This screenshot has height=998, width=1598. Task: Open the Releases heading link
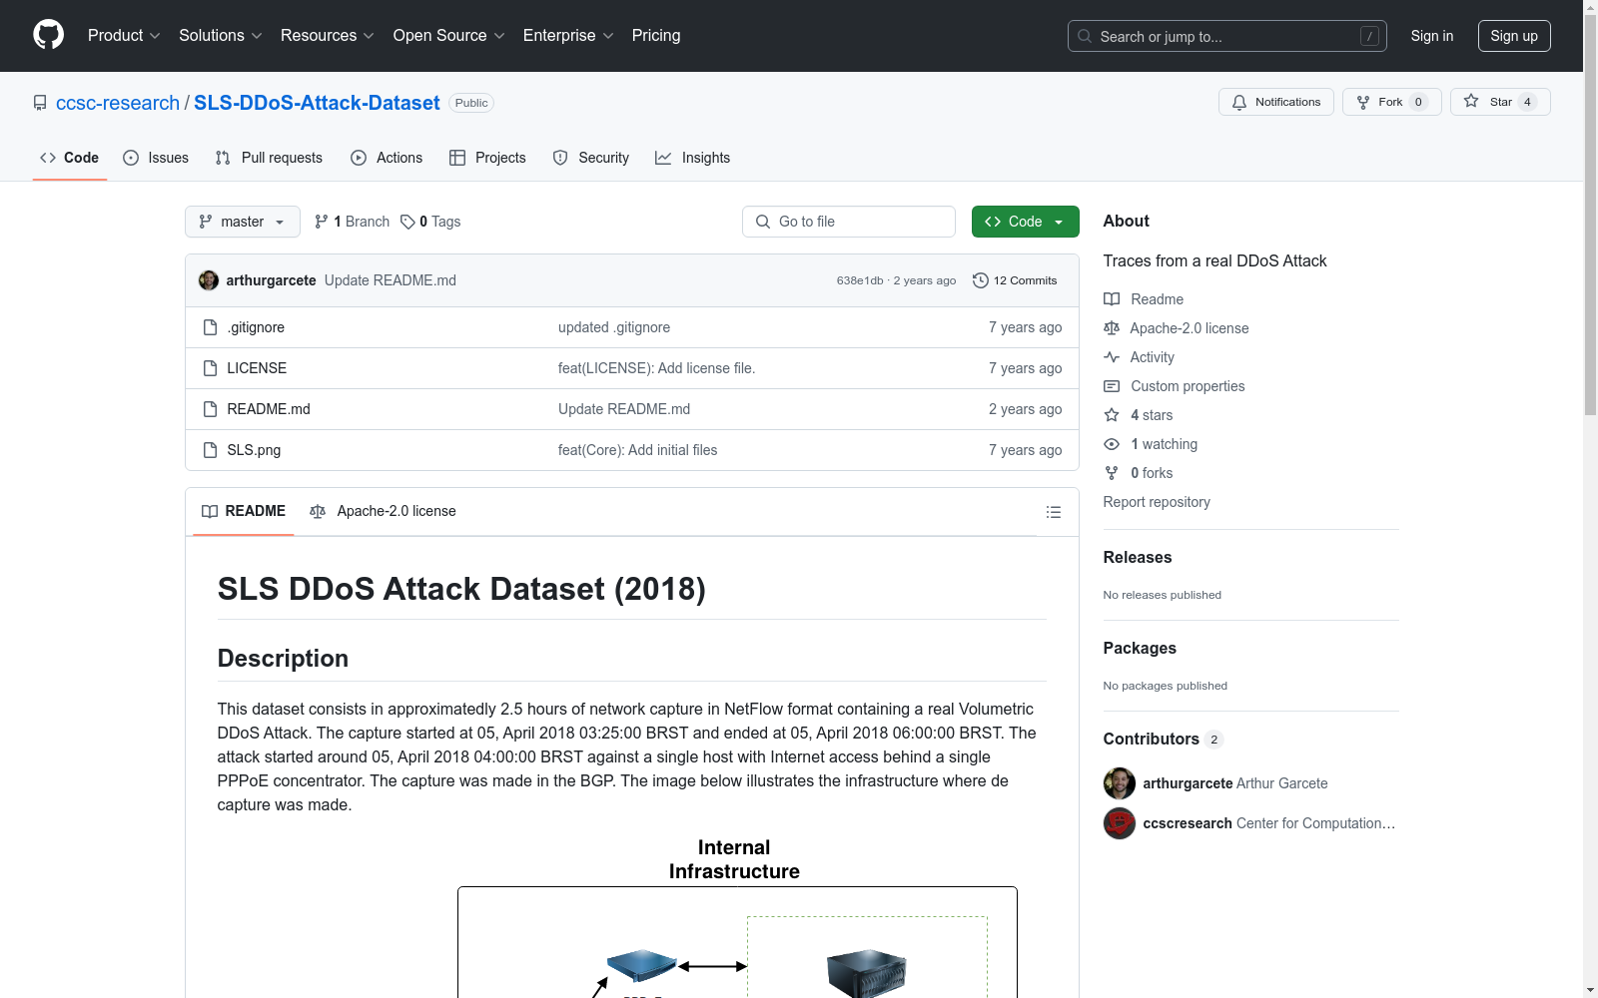pos(1138,557)
